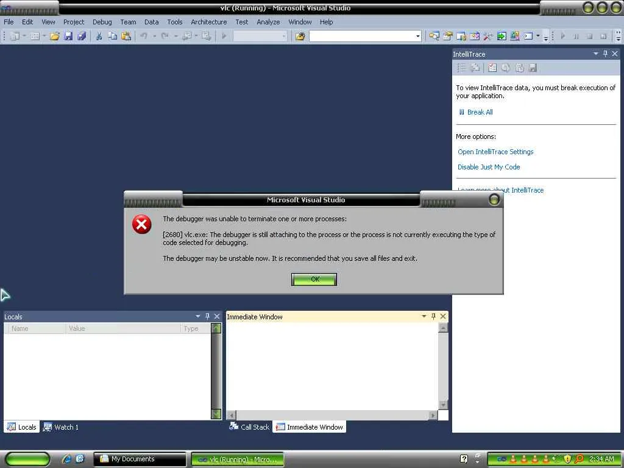
Task: Click Disable Just My Code link
Action: coord(489,167)
